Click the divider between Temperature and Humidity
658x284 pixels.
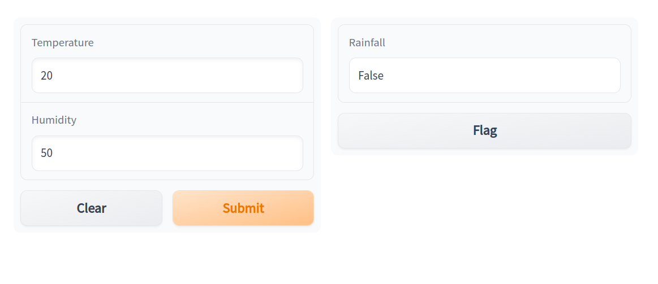tap(167, 103)
